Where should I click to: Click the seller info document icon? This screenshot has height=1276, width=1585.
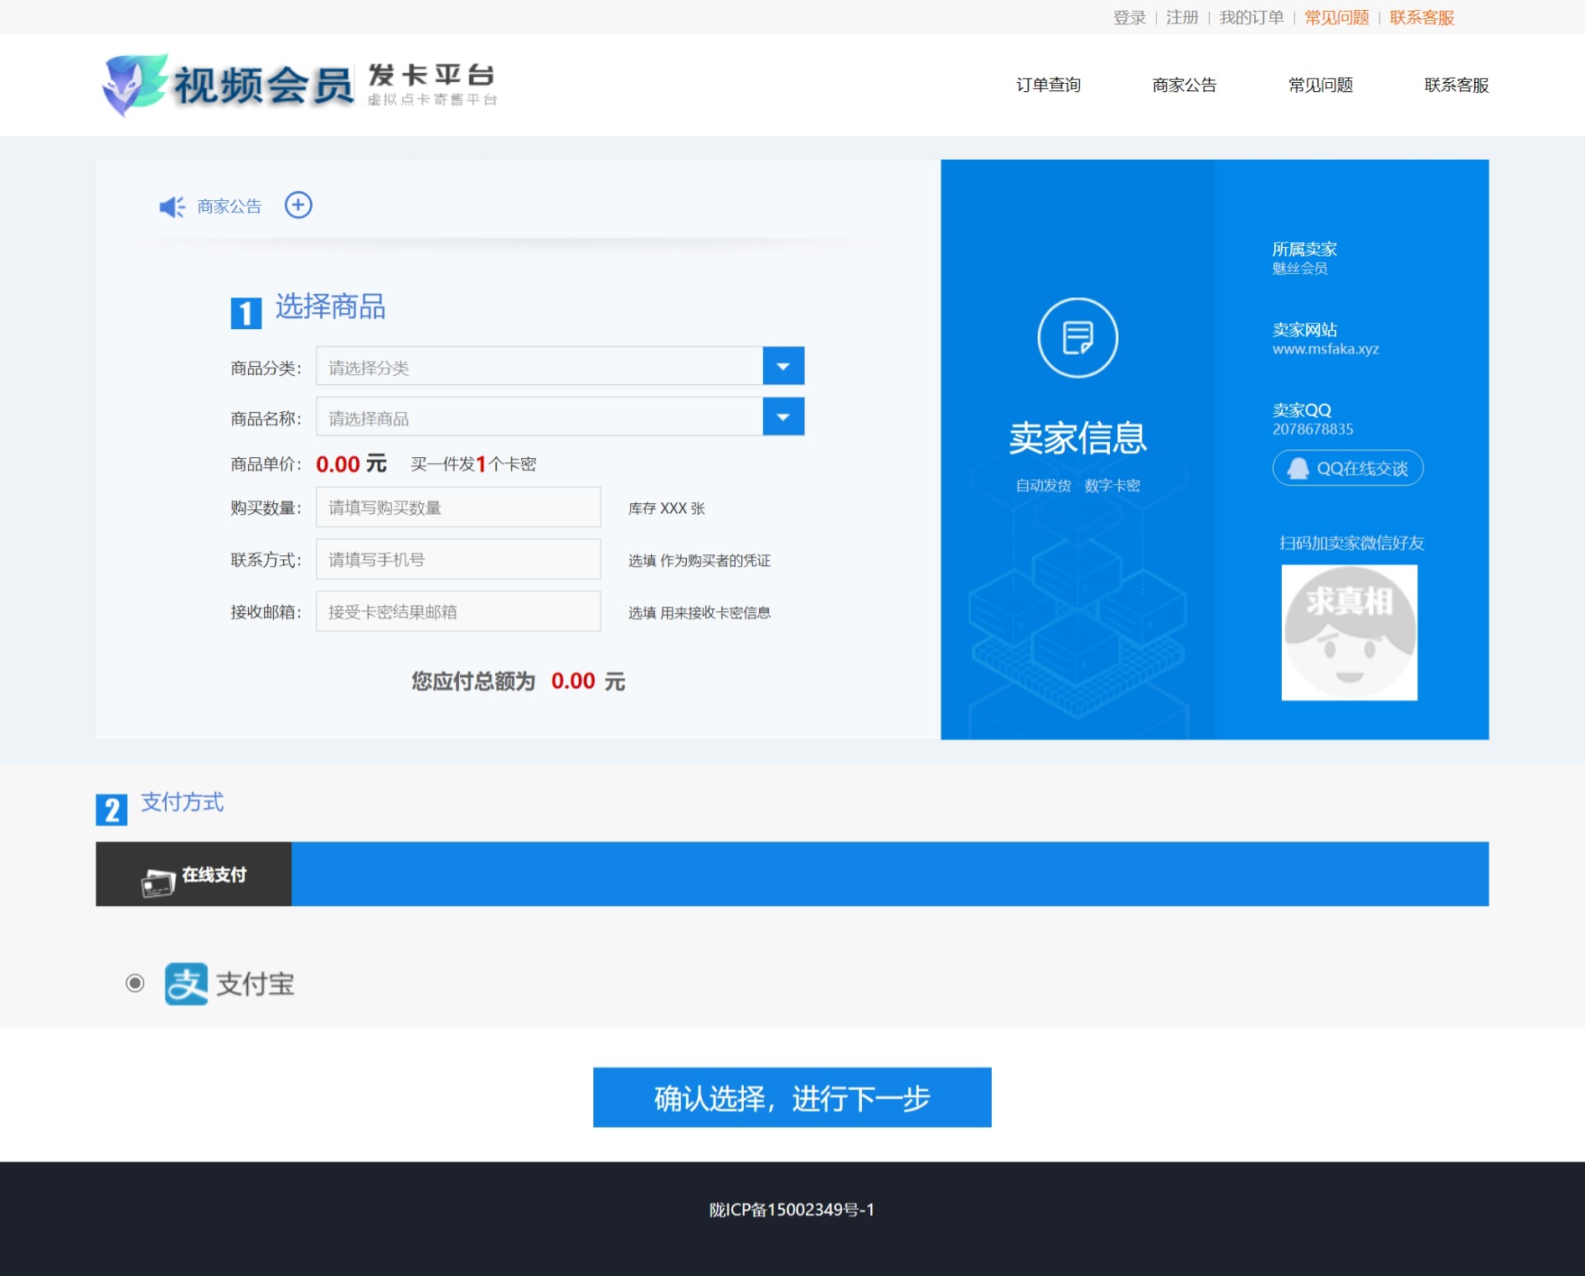[x=1077, y=337]
